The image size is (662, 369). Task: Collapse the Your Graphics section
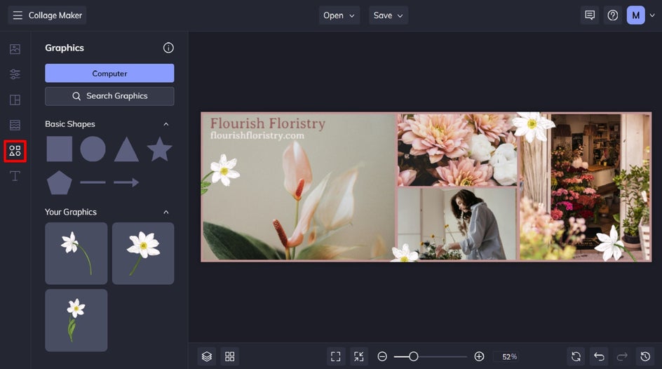tap(166, 212)
